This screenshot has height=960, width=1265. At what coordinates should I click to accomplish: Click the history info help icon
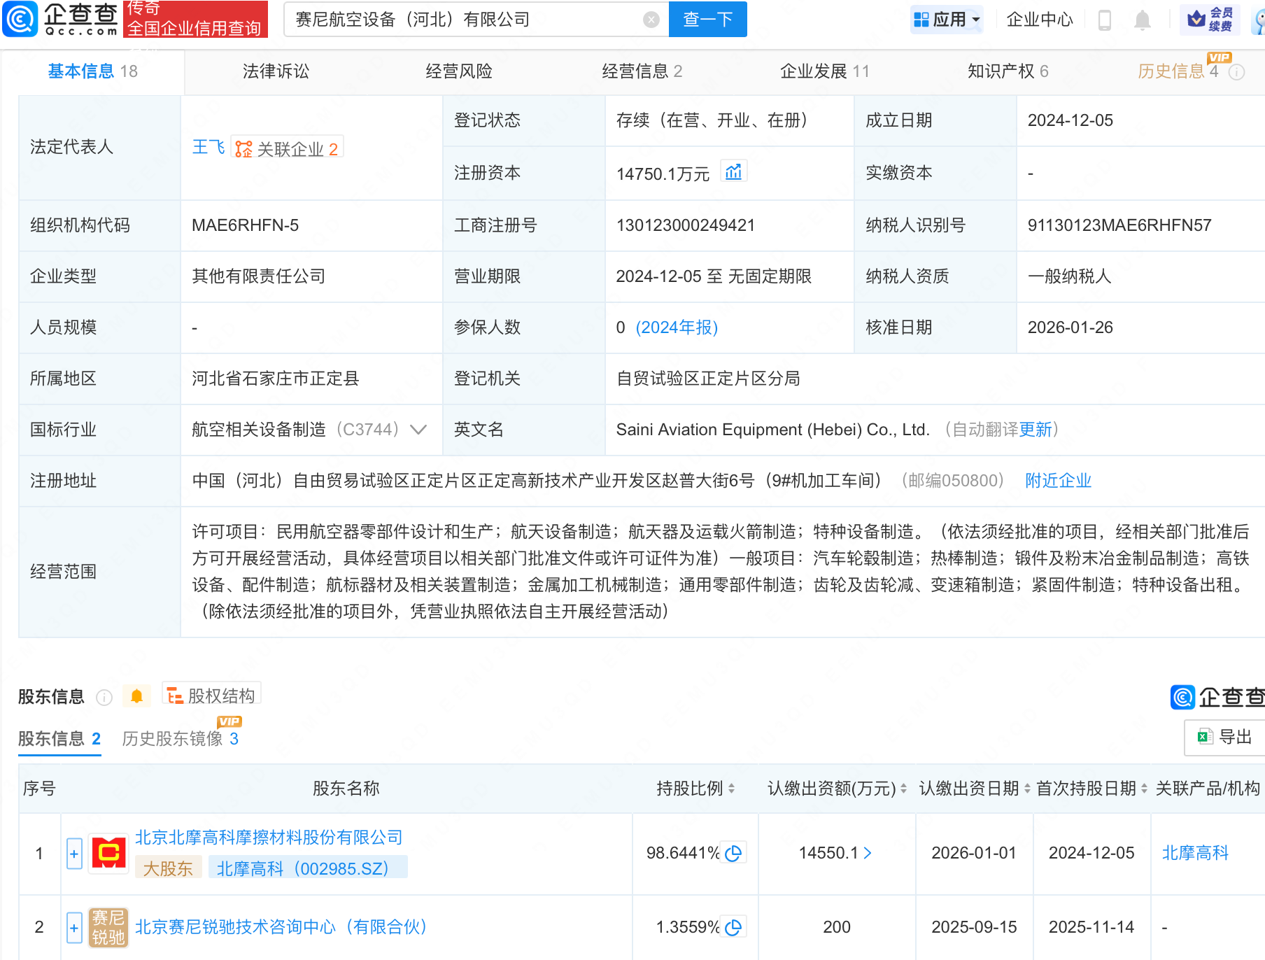coord(1236,72)
